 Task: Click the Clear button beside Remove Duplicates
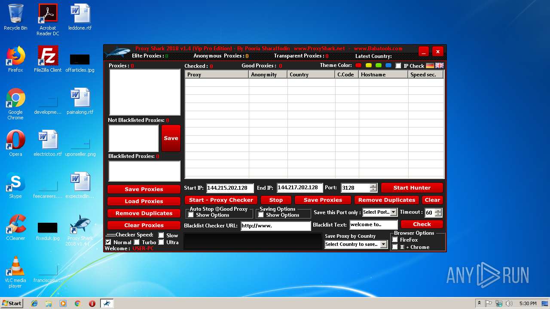(432, 200)
